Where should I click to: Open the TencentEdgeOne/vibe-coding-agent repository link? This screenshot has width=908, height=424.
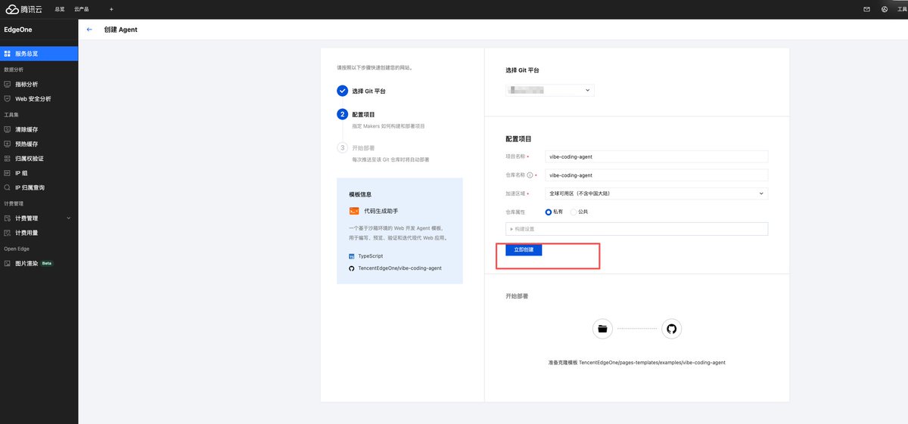pos(400,268)
